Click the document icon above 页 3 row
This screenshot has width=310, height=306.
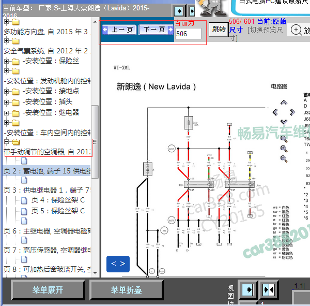[24, 180]
